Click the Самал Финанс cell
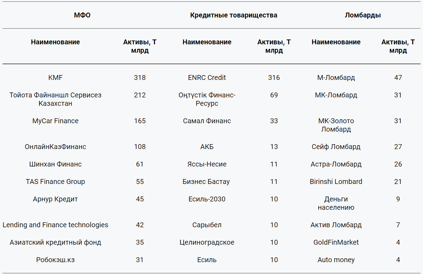Screen dimensions: 423x274 (x=207, y=121)
